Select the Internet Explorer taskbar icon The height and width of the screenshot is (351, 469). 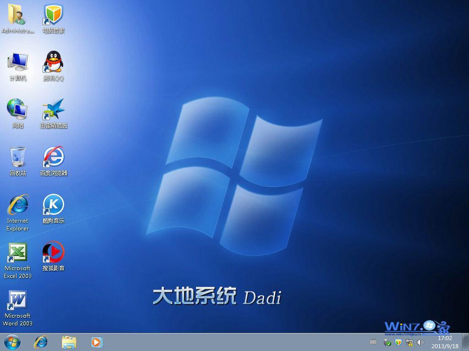coord(41,343)
